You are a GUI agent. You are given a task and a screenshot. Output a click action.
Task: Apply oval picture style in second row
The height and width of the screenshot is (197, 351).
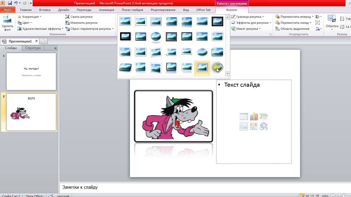click(156, 37)
